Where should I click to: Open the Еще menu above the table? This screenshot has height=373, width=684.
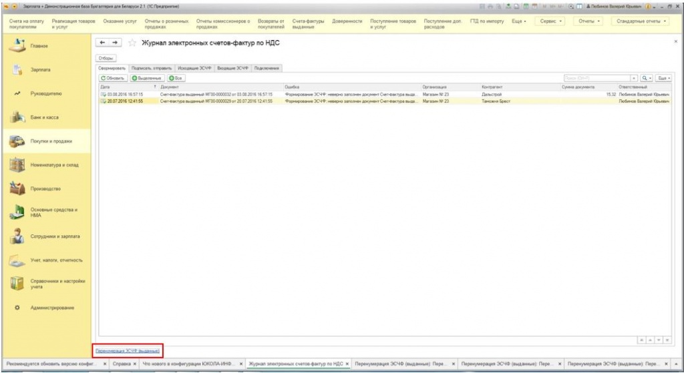pyautogui.click(x=663, y=78)
